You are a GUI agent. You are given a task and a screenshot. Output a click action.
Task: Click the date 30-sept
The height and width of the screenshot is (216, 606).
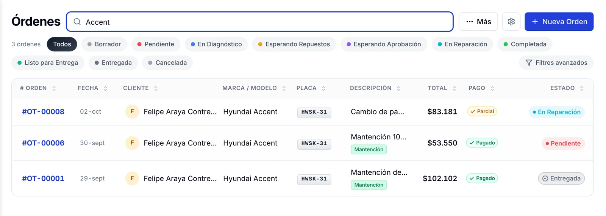pyautogui.click(x=92, y=143)
